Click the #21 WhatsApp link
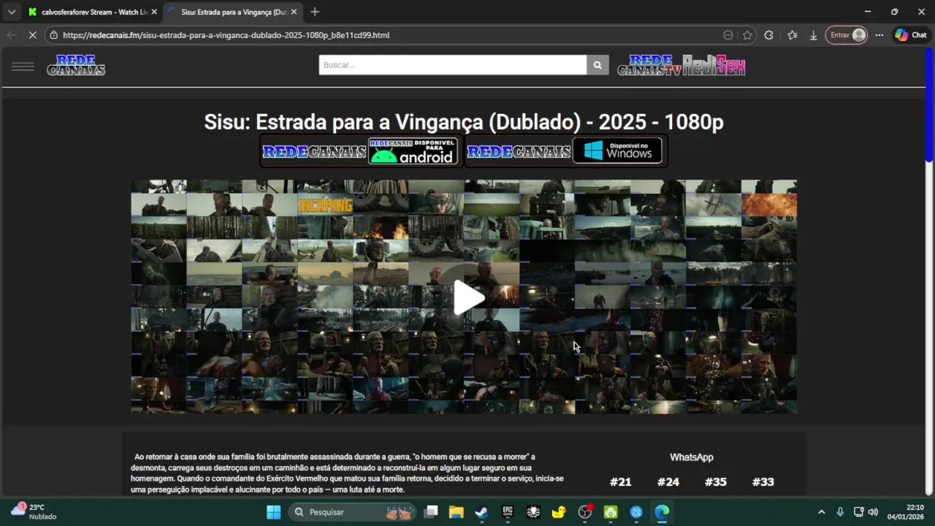The width and height of the screenshot is (935, 526). [620, 481]
